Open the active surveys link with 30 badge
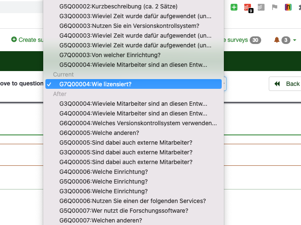The image size is (301, 225). click(242, 40)
